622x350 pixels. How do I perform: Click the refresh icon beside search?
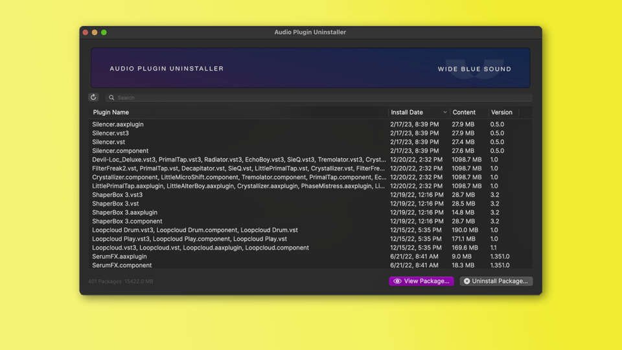(x=93, y=97)
